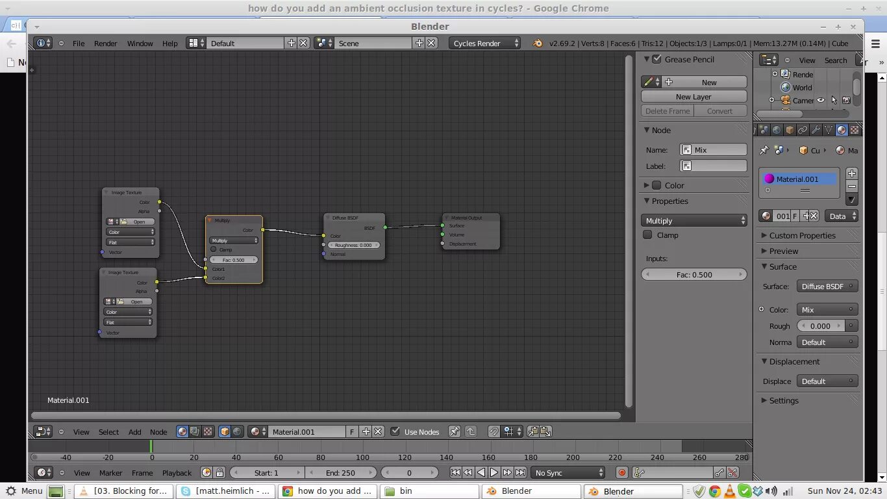The width and height of the screenshot is (887, 499).
Task: Click the record auto-keyframe button
Action: point(621,472)
